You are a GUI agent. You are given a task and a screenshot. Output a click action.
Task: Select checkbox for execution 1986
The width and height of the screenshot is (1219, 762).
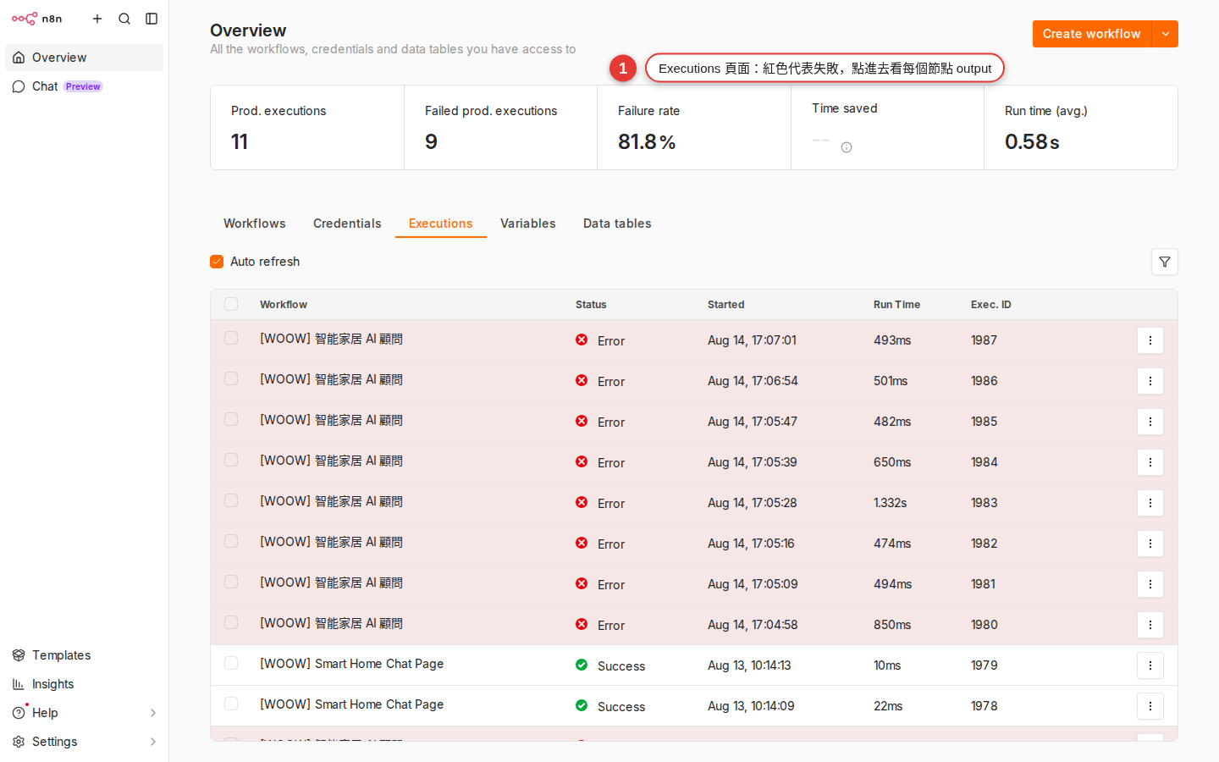click(x=231, y=378)
